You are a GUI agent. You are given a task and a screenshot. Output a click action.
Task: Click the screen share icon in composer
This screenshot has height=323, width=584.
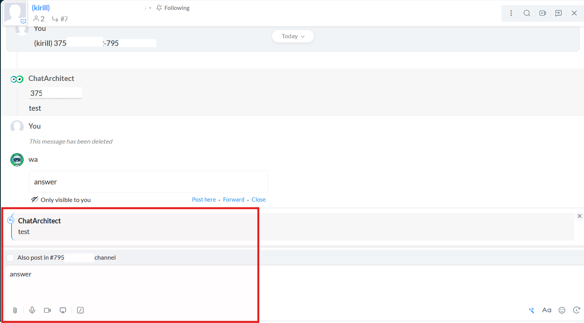63,310
